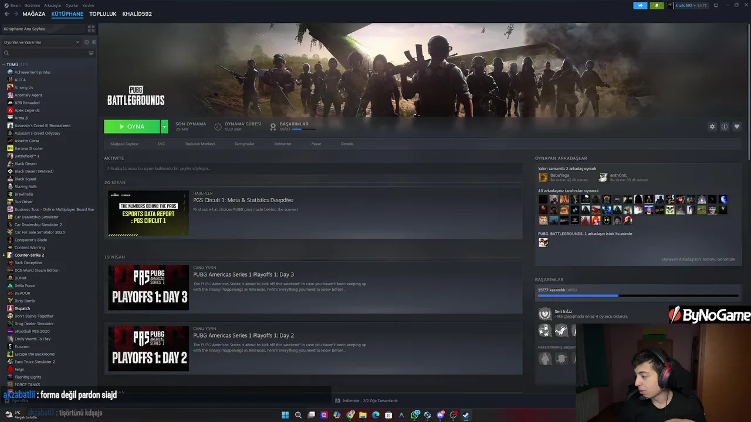The image size is (751, 422).
Task: Sort the library by recent activity
Action: [86, 42]
